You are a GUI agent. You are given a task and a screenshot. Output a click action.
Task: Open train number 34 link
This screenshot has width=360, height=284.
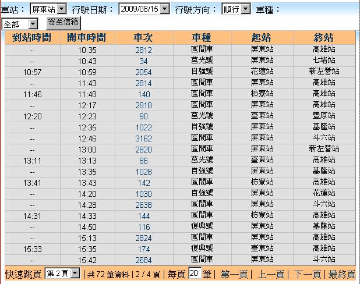tap(143, 61)
